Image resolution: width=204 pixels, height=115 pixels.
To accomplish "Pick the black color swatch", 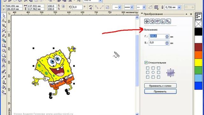I will [198, 32].
